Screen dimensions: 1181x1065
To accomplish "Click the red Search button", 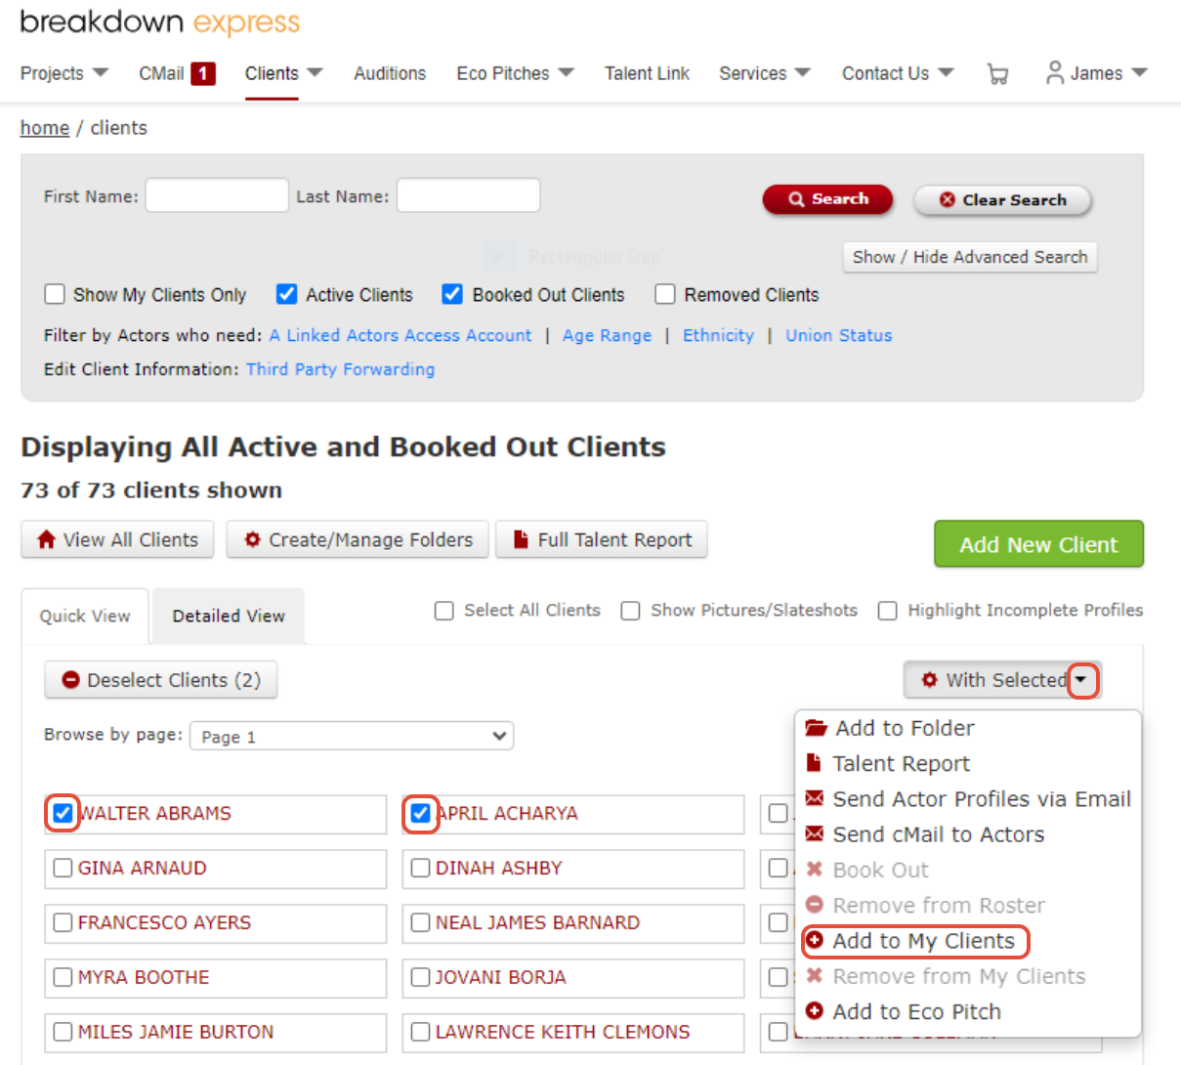I will 827,199.
